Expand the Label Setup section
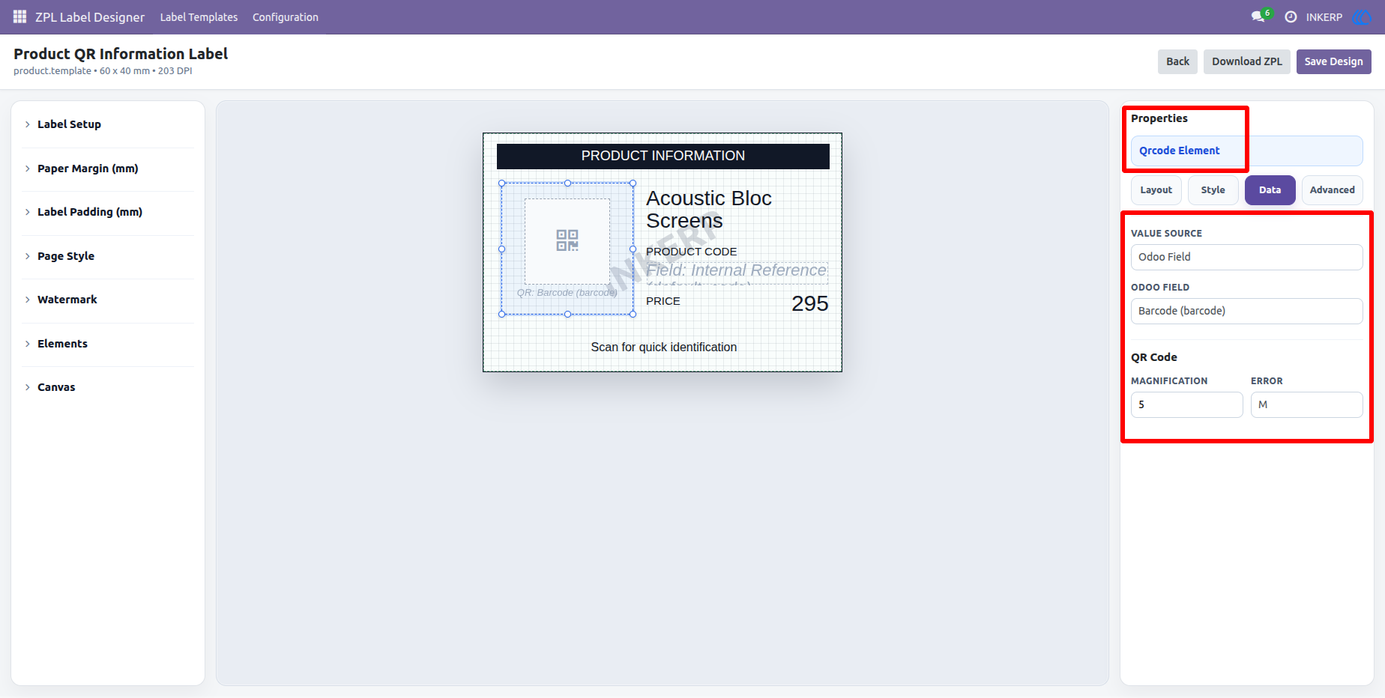Screen dimensions: 1385x698 coord(108,124)
